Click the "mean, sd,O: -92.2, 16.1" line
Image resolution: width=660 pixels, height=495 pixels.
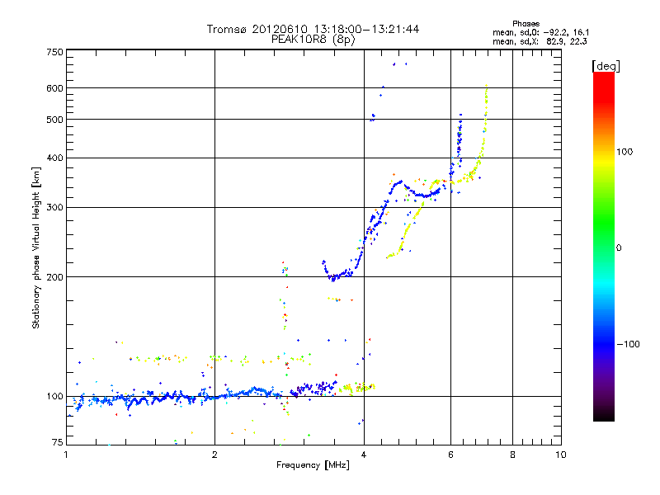pyautogui.click(x=541, y=32)
